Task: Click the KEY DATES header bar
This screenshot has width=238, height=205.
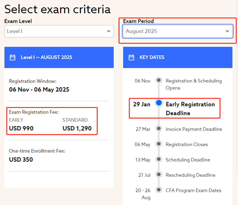Action: pos(178,57)
